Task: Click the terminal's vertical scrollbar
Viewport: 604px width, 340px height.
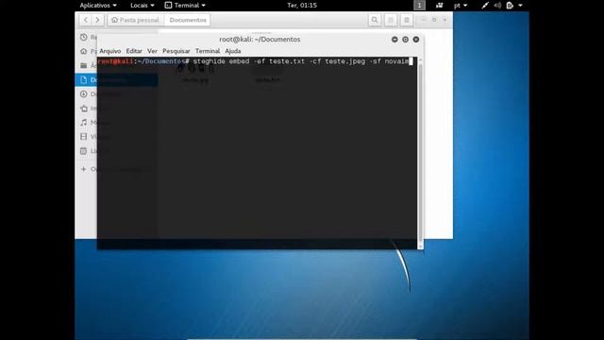Action: (x=420, y=153)
